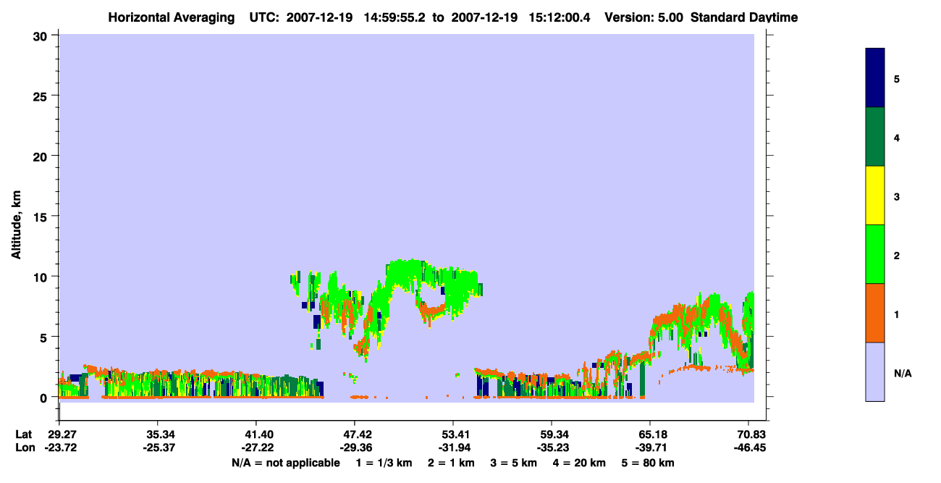The height and width of the screenshot is (483, 941).
Task: Click the 30 altitude tick label
Action: tap(42, 35)
